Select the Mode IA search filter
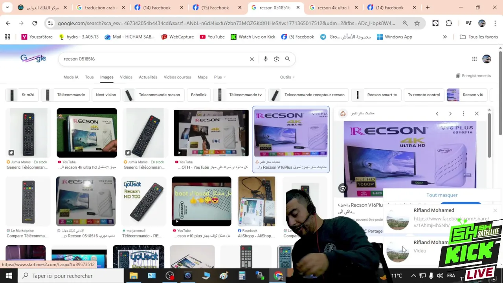Image resolution: width=503 pixels, height=283 pixels. coord(71,77)
